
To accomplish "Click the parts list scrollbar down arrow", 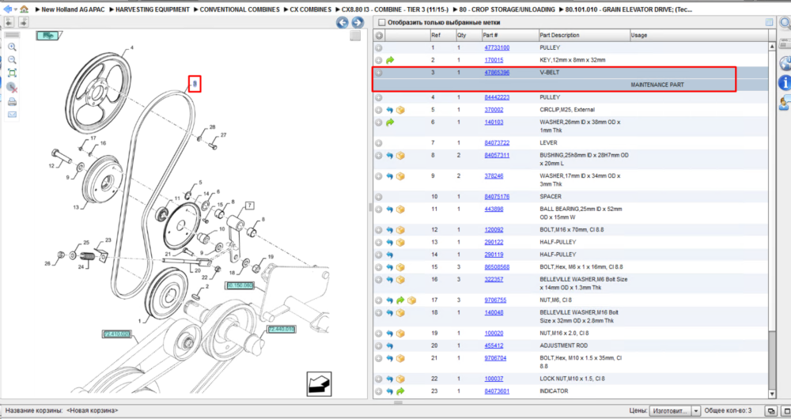I will (x=772, y=394).
